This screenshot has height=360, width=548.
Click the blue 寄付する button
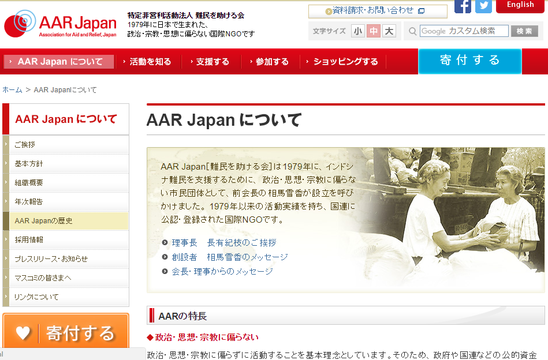click(x=469, y=61)
